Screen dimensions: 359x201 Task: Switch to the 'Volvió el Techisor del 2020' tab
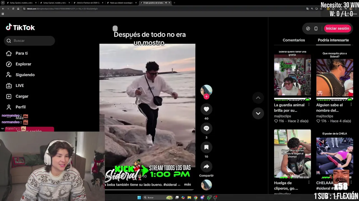tap(88, 3)
